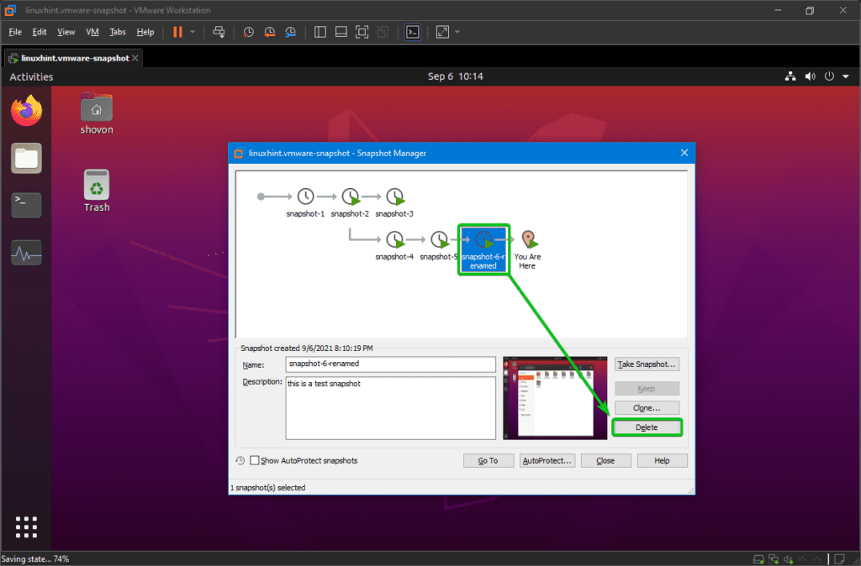Viewport: 861px width, 566px height.
Task: Click the Unity mode toolbar icon
Action: 383,32
